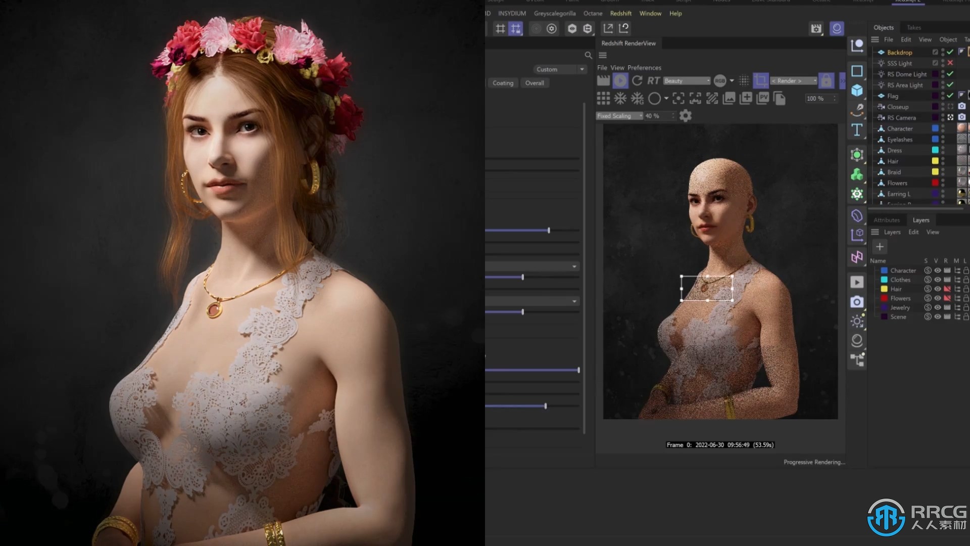
Task: Expand the RenderView toolbar double-arrow overflow
Action: tap(842, 80)
